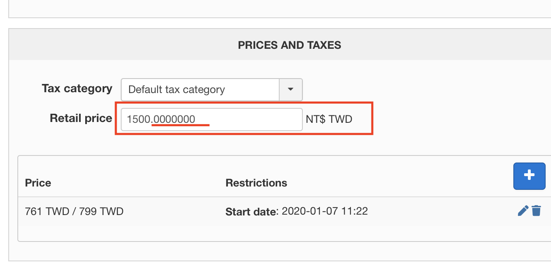
Task: Click the Tax category label
Action: coord(77,88)
